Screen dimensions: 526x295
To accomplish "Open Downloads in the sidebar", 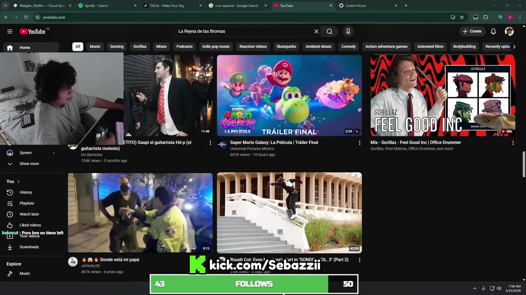I will pos(31,247).
